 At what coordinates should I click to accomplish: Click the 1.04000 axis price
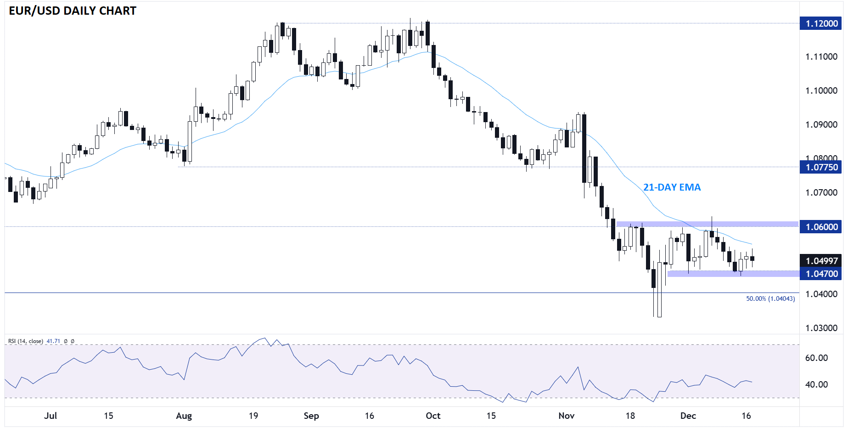tap(821, 294)
